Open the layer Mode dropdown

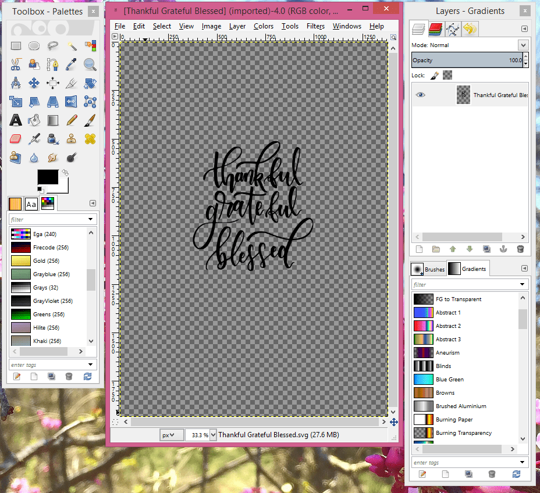point(523,45)
